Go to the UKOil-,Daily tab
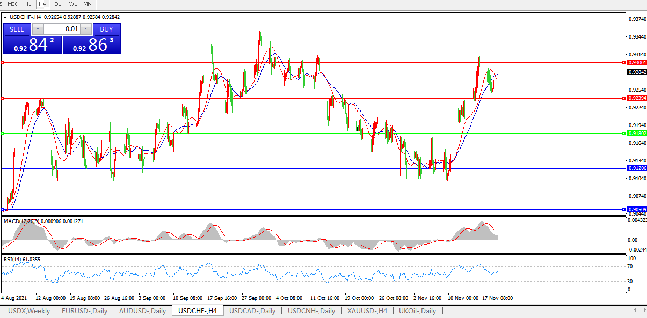 pos(418,311)
